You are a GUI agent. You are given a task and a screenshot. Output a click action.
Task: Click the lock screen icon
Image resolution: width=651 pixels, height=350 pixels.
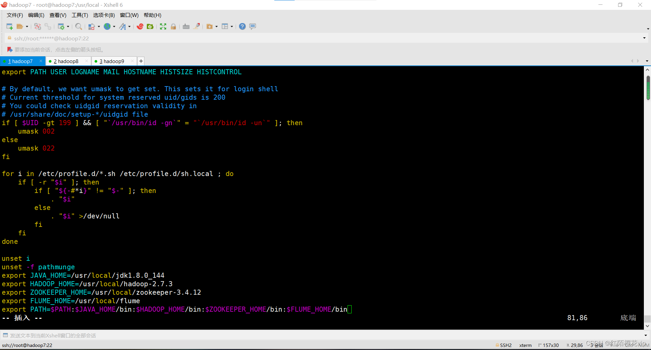(x=173, y=26)
